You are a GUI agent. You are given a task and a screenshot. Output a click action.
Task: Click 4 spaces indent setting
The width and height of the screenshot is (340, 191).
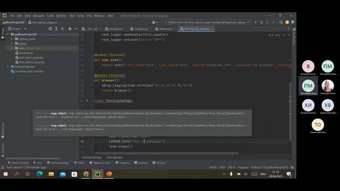(243, 168)
